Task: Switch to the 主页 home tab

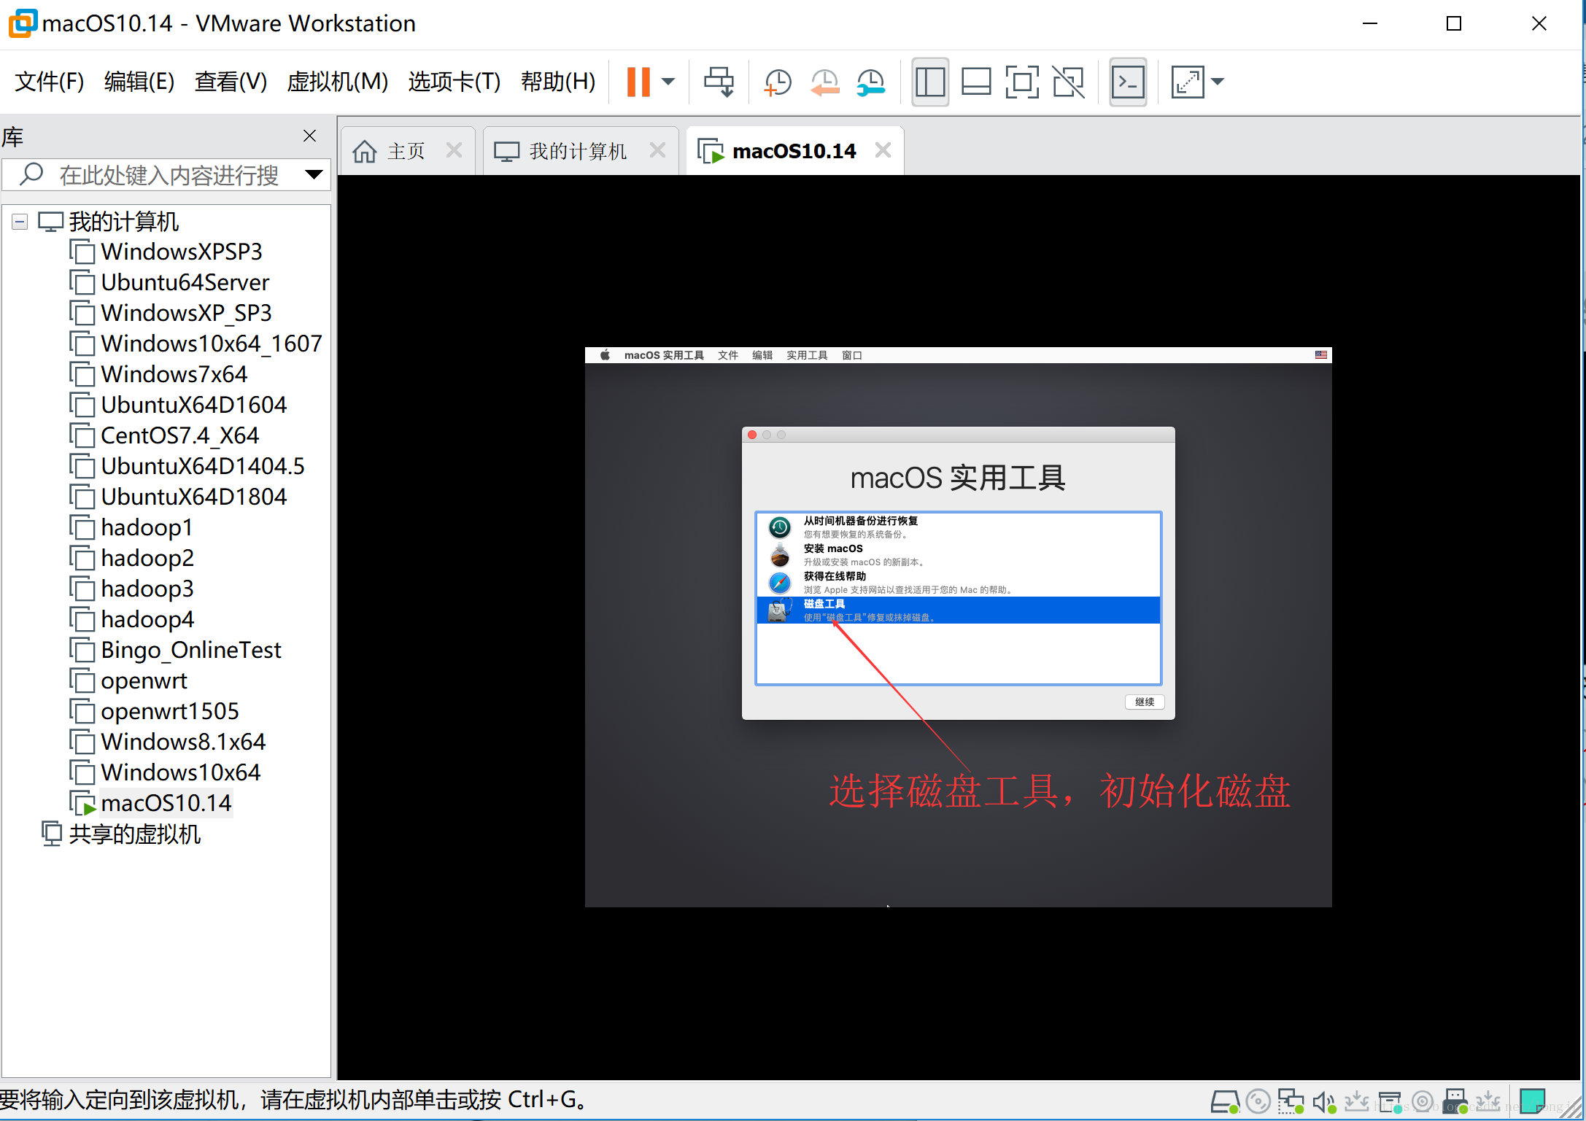Action: pyautogui.click(x=406, y=151)
